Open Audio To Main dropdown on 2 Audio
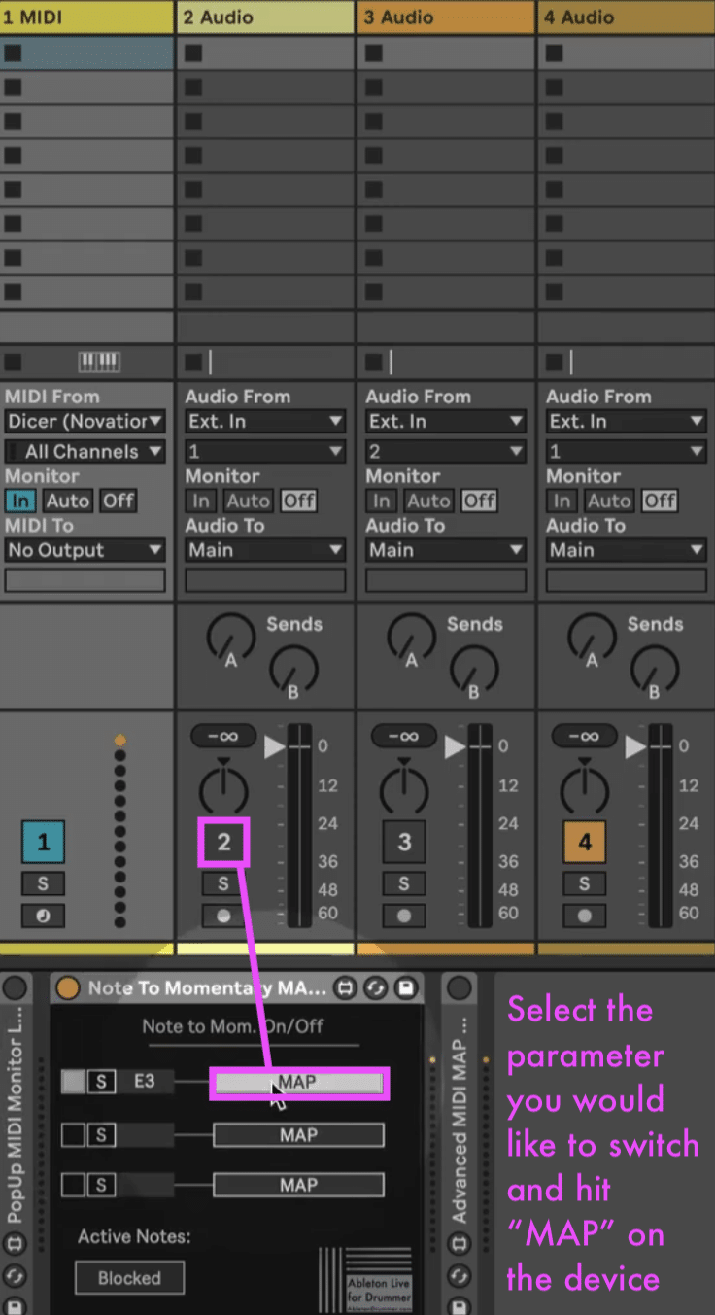715x1315 pixels. [x=265, y=550]
